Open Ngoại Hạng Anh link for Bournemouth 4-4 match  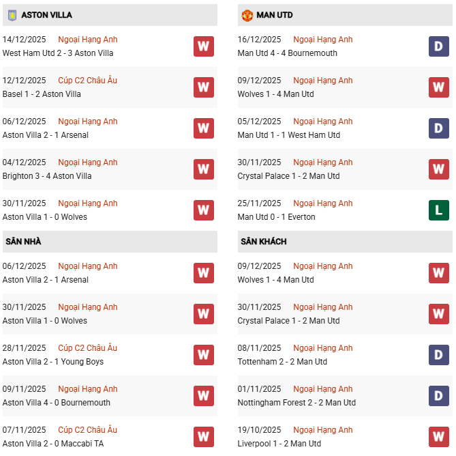coord(322,40)
